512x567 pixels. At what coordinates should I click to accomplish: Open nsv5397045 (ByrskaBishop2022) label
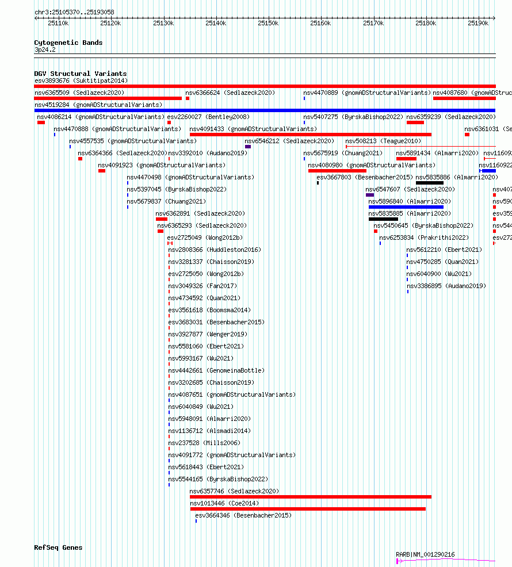point(177,190)
